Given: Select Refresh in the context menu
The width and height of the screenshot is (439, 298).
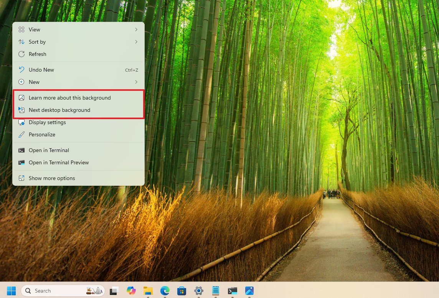Looking at the screenshot, I should point(38,54).
